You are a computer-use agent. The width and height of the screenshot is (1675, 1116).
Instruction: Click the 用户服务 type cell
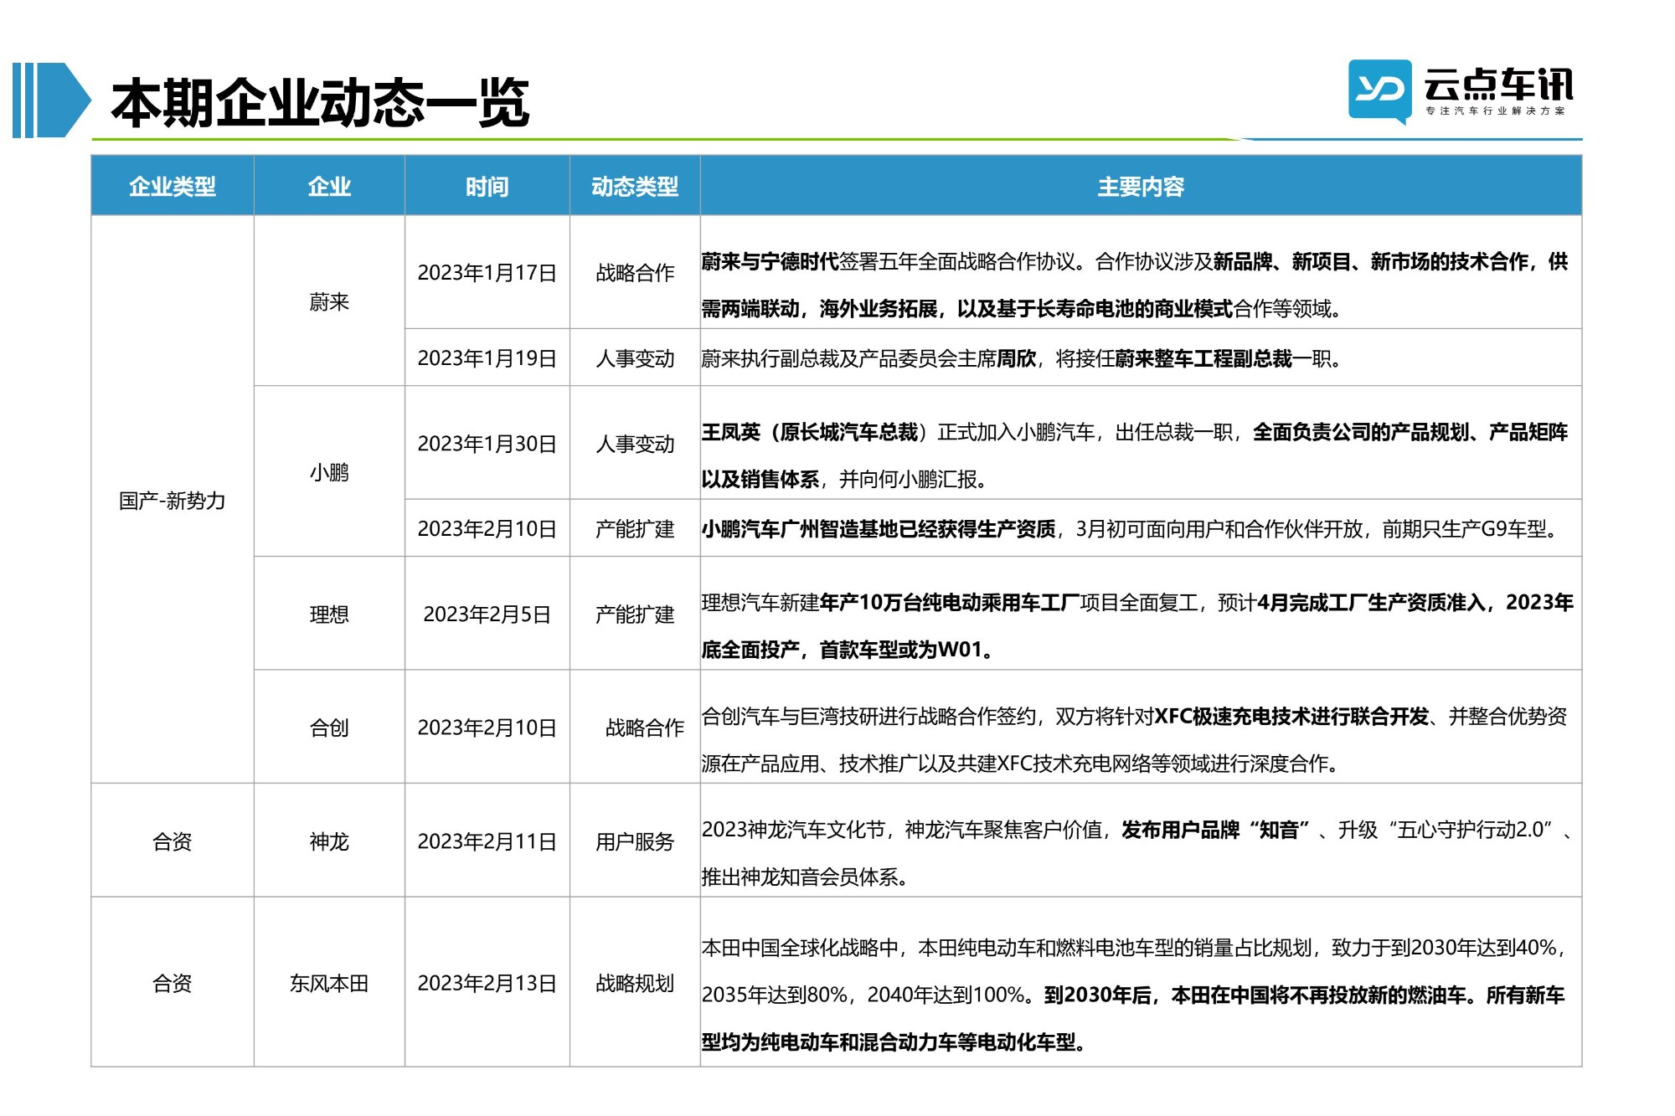(635, 841)
